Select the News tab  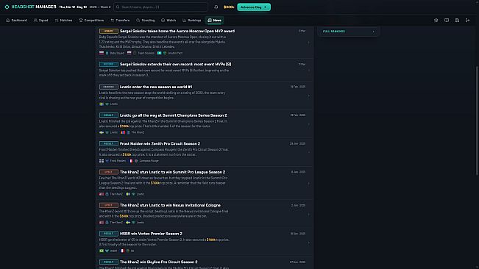click(x=214, y=21)
